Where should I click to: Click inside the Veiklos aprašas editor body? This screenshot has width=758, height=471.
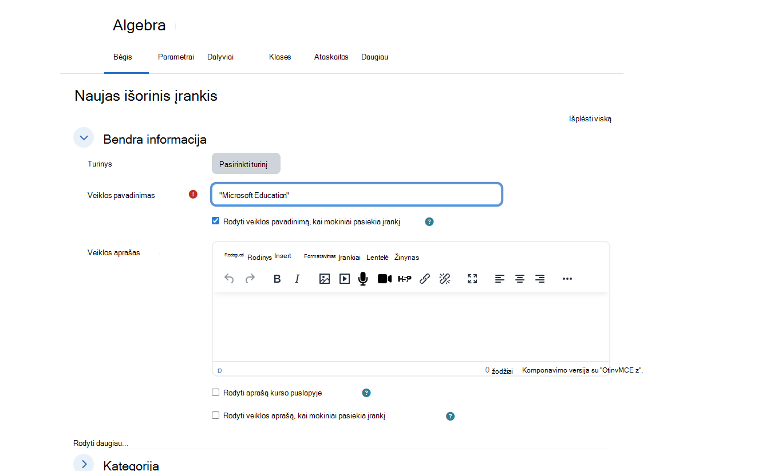pyautogui.click(x=410, y=327)
